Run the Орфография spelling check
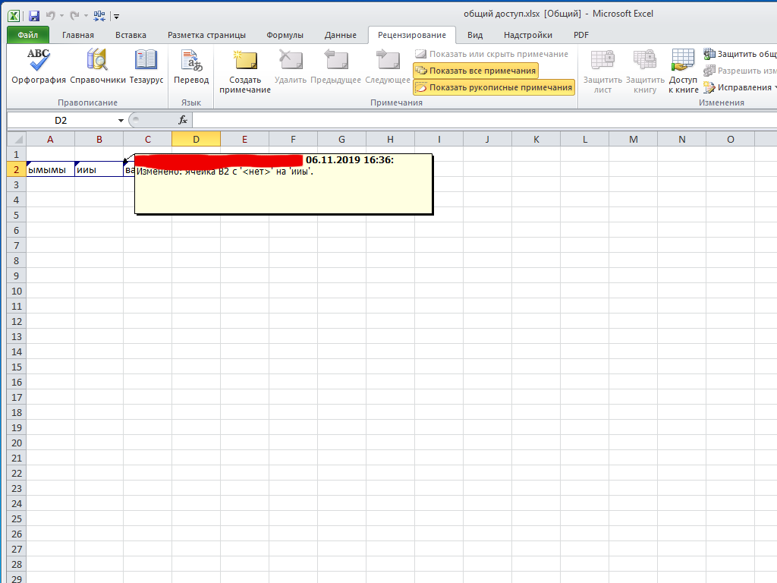This screenshot has height=583, width=777. click(x=38, y=66)
